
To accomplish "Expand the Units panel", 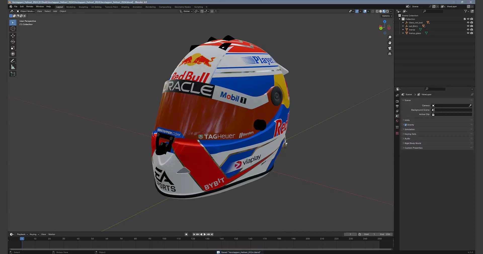I will [437, 120].
